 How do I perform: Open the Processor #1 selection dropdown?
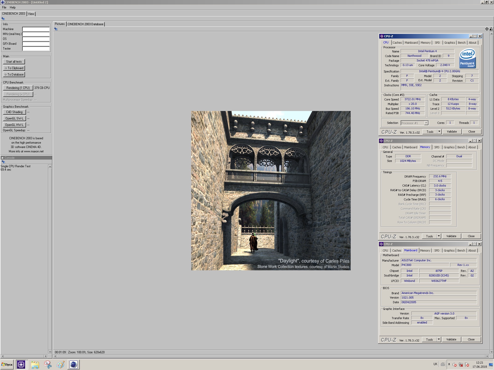(x=414, y=123)
